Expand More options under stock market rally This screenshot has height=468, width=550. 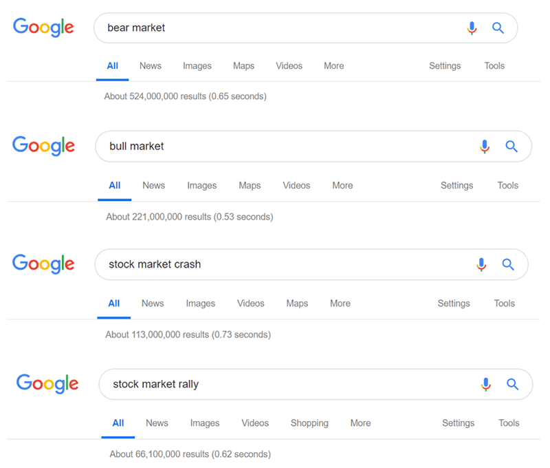360,423
